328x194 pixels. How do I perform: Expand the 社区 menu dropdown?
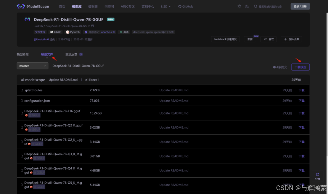click(x=166, y=7)
